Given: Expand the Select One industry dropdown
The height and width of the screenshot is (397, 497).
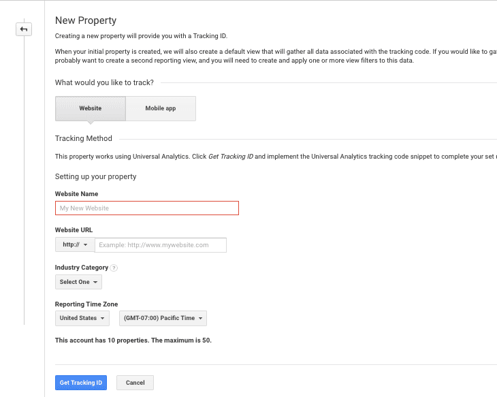Looking at the screenshot, I should [x=78, y=282].
